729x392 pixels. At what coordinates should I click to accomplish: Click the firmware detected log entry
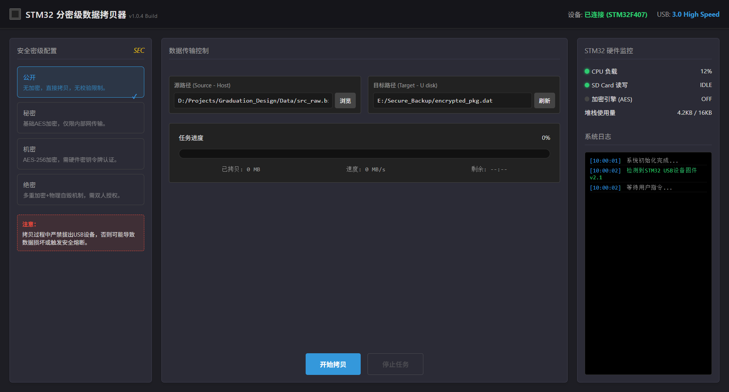click(647, 174)
